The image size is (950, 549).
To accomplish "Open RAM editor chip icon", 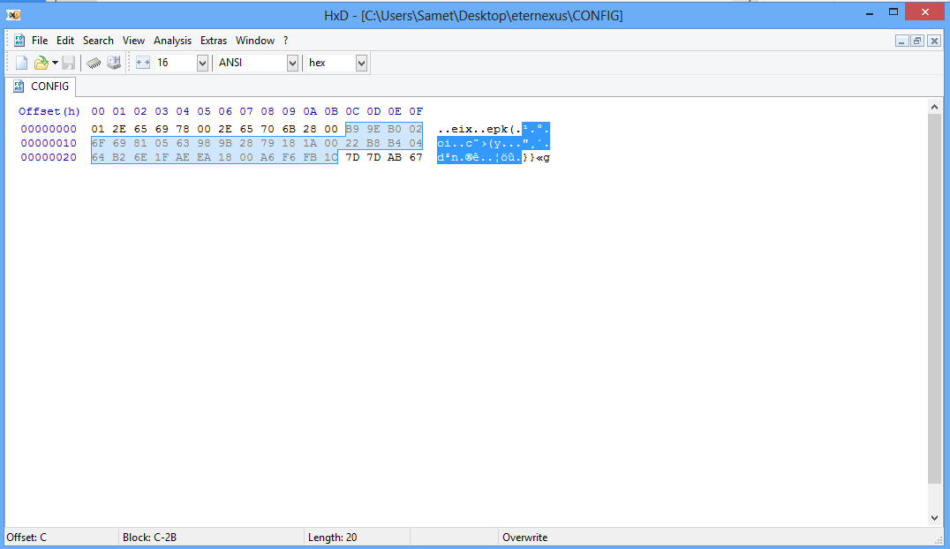I will tap(94, 63).
